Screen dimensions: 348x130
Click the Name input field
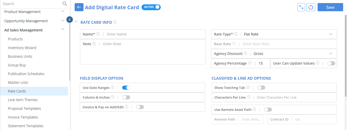(143, 34)
